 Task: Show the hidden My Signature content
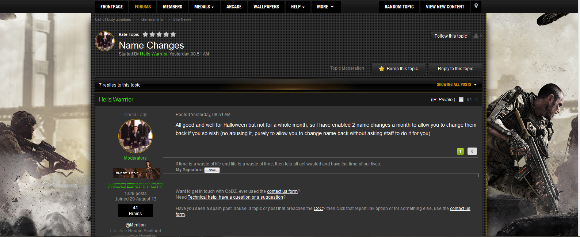coord(212,170)
